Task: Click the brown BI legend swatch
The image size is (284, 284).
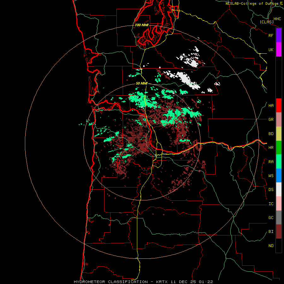Action: (x=279, y=232)
